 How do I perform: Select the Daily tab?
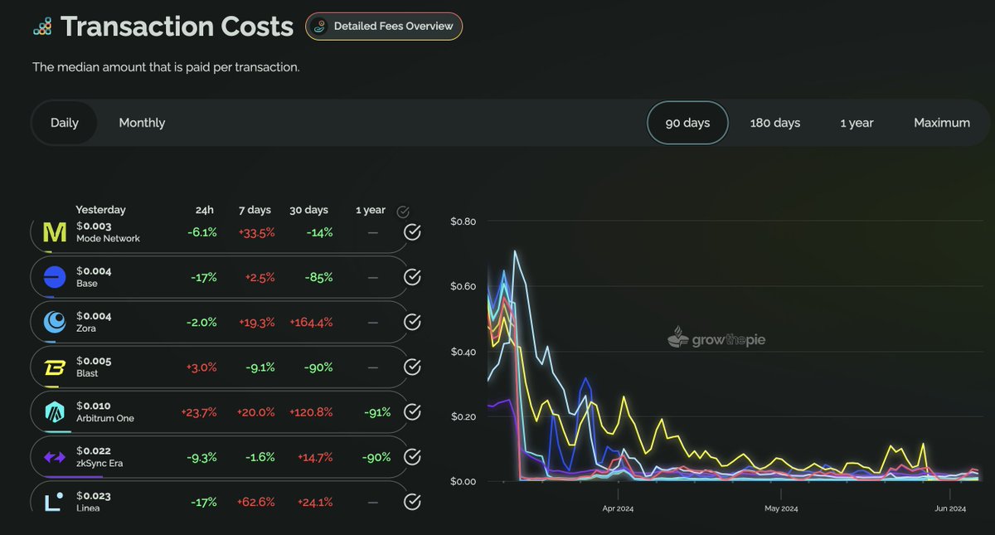tap(64, 122)
